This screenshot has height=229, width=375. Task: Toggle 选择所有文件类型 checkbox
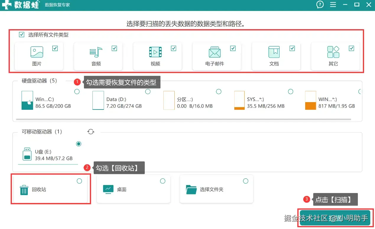point(21,35)
